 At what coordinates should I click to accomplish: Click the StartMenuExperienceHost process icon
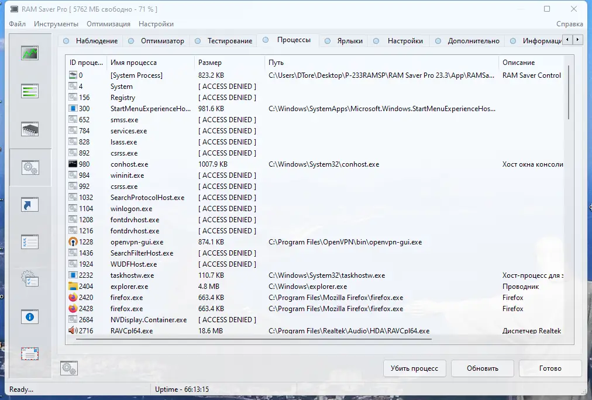[73, 109]
